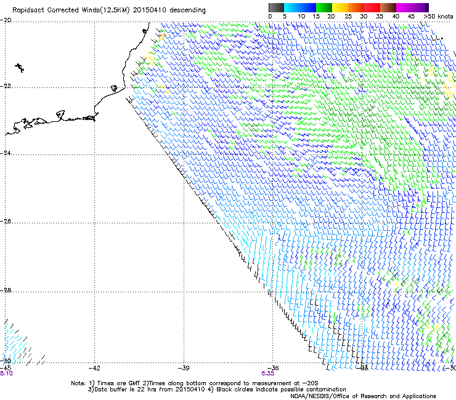This screenshot has height=400, width=456.
Task: Click the Rapidscat Corrected Winds title text
Action: tap(109, 10)
